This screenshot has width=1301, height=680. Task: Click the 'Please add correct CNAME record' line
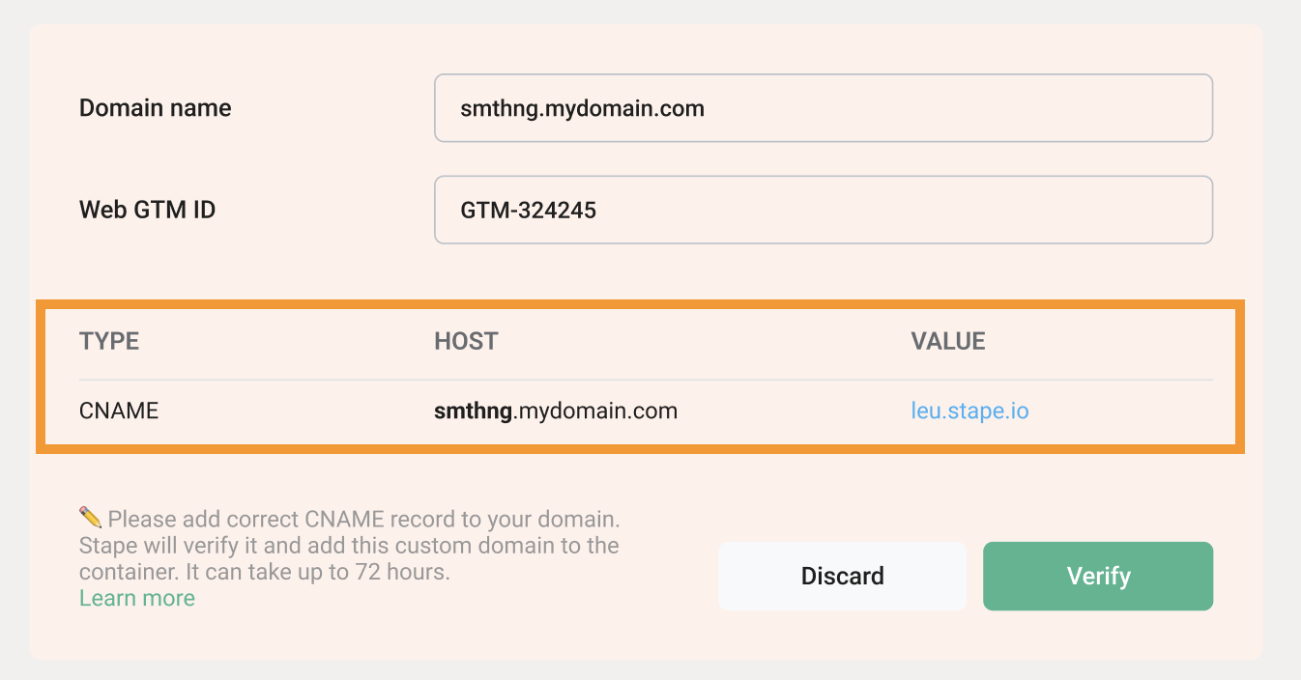(x=363, y=518)
